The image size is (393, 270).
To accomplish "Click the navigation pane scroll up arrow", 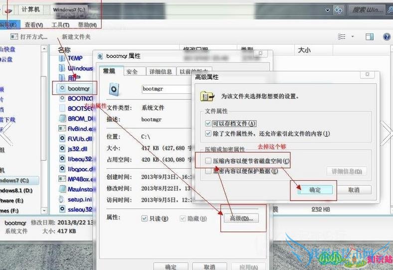I will coord(44,48).
